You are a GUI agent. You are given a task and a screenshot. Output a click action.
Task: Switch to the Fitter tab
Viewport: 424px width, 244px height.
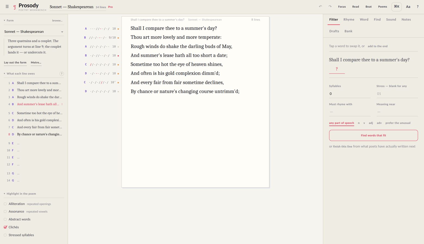[x=333, y=20]
